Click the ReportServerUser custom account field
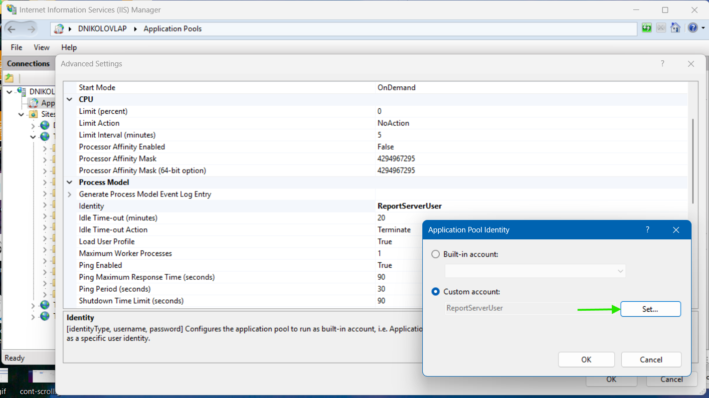 tap(530, 308)
